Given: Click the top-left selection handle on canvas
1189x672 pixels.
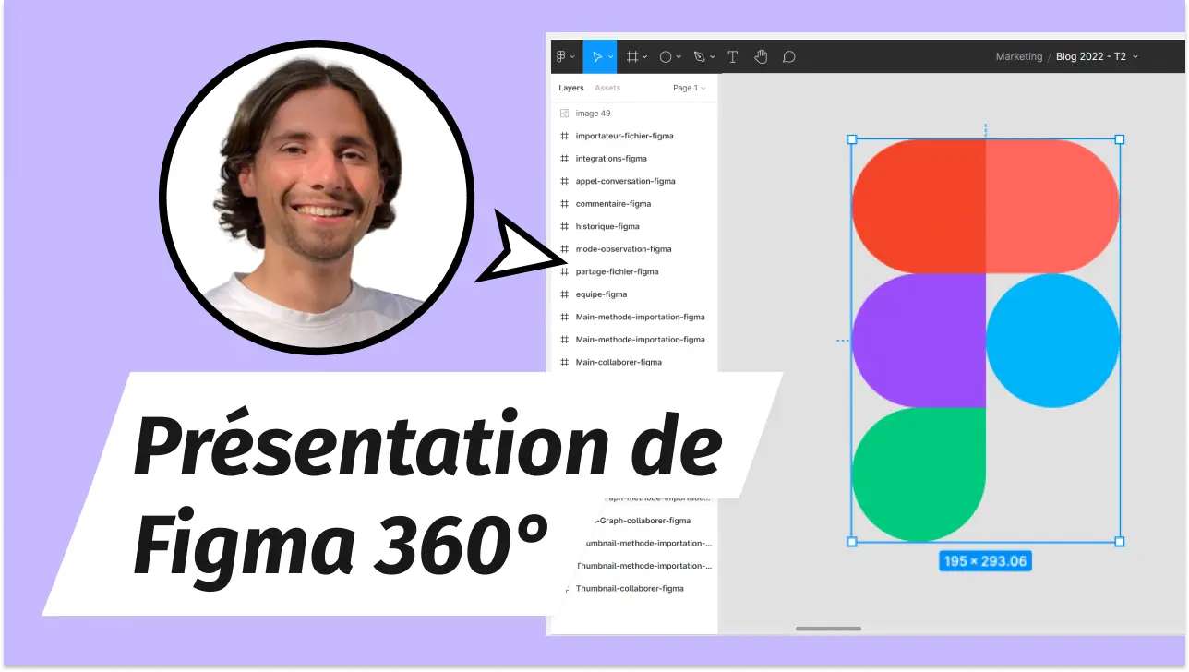Looking at the screenshot, I should pos(852,139).
